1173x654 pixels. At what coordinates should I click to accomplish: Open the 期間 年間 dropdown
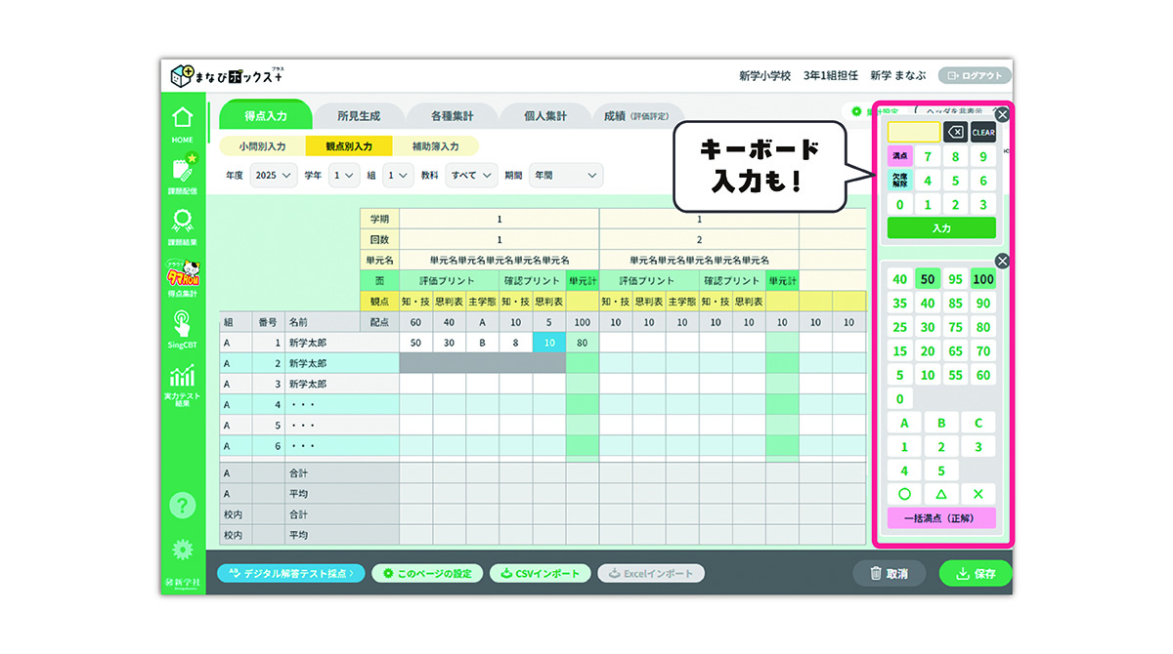pyautogui.click(x=565, y=176)
